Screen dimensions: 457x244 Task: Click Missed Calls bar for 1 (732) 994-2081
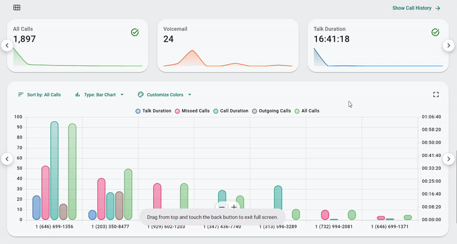pyautogui.click(x=325, y=215)
